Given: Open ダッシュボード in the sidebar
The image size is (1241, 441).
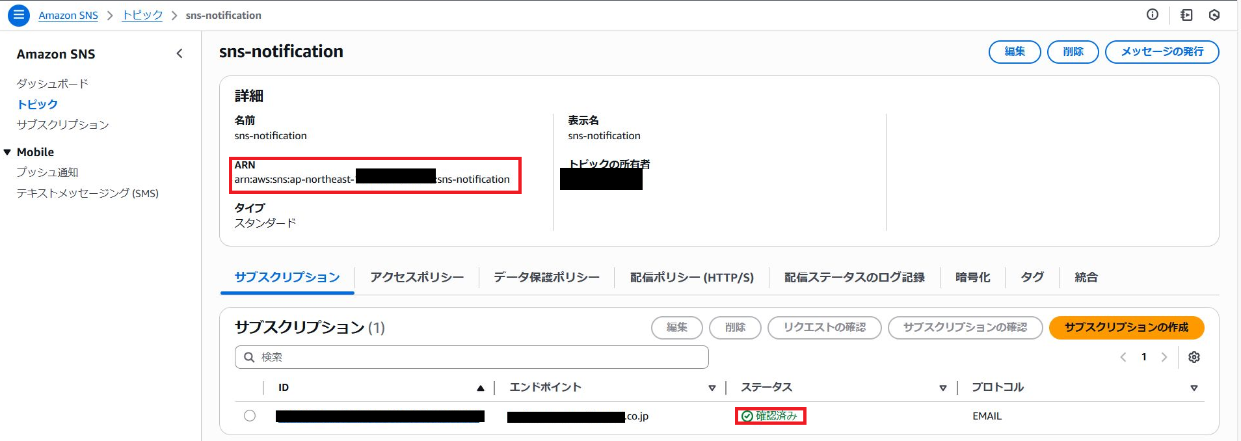Looking at the screenshot, I should (x=53, y=84).
